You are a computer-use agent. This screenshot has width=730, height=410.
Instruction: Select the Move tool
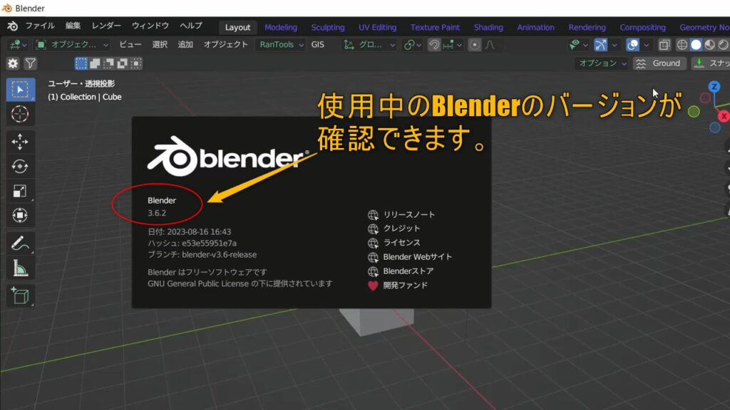20,142
